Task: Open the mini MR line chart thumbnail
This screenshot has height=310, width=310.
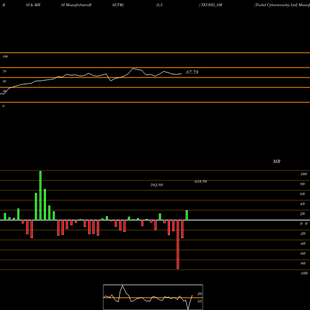Action: (x=153, y=297)
